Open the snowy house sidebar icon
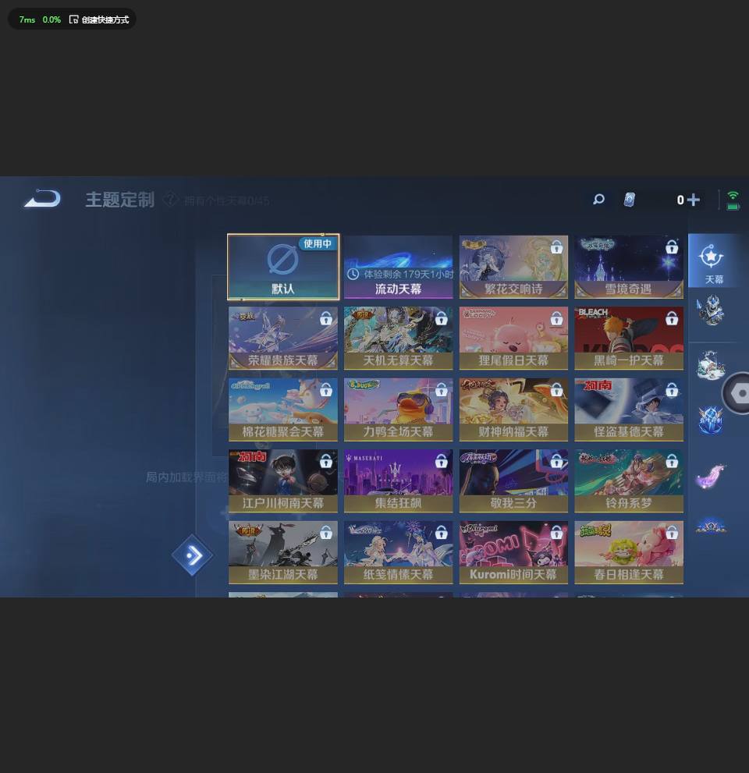 [711, 365]
